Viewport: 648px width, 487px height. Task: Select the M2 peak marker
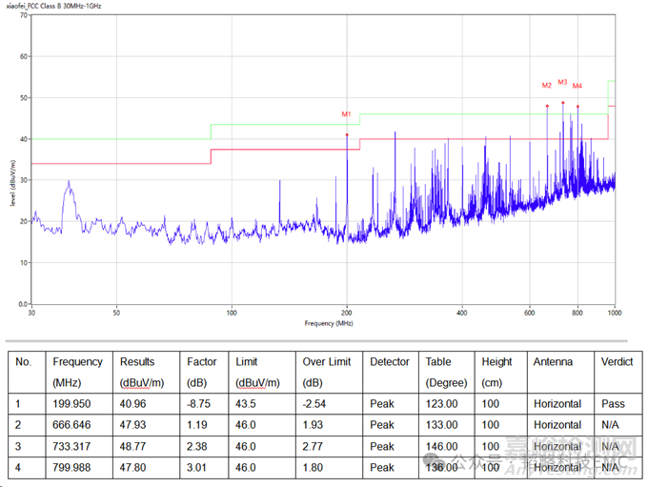(546, 86)
